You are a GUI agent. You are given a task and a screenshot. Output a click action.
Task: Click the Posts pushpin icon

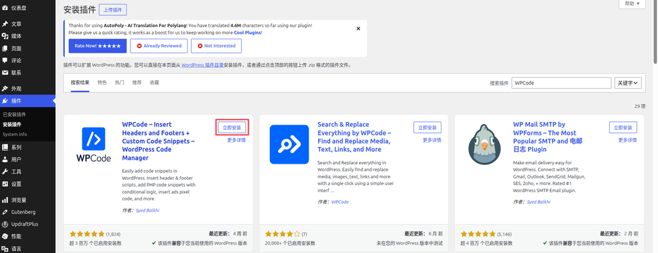tap(5, 24)
